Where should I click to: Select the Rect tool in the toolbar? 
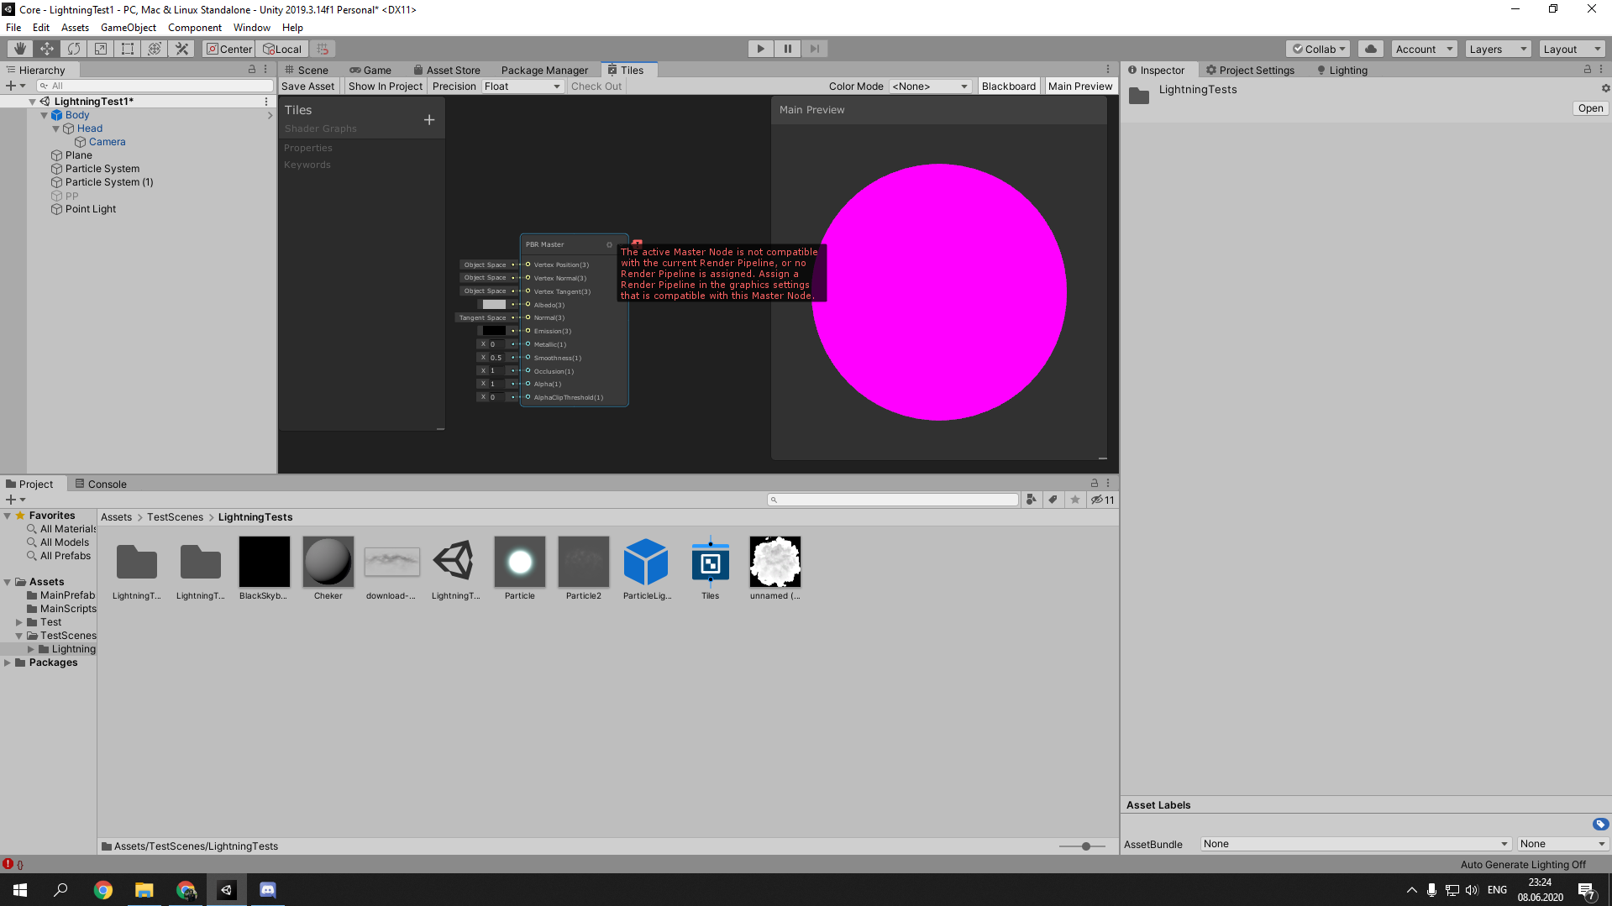click(128, 49)
